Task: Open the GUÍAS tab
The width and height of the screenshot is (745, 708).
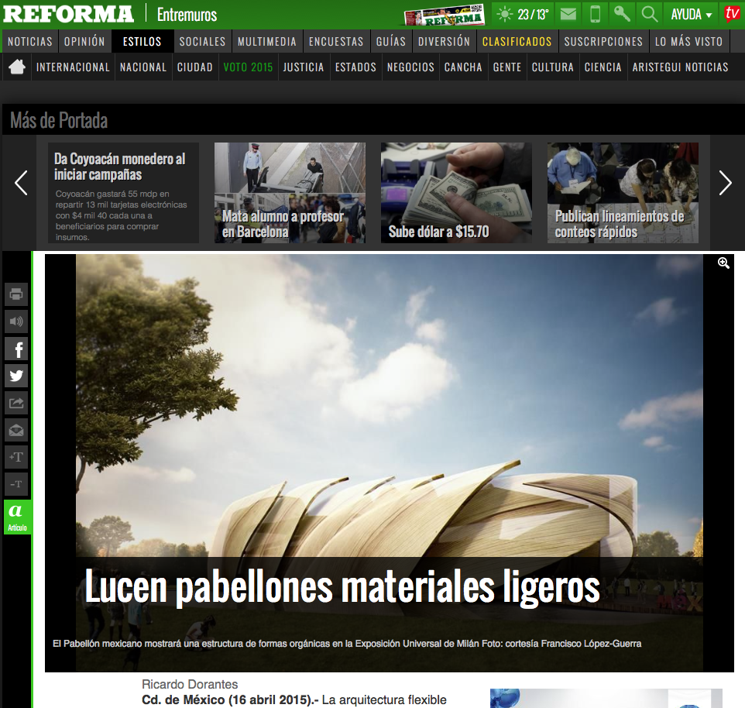Action: coord(391,41)
